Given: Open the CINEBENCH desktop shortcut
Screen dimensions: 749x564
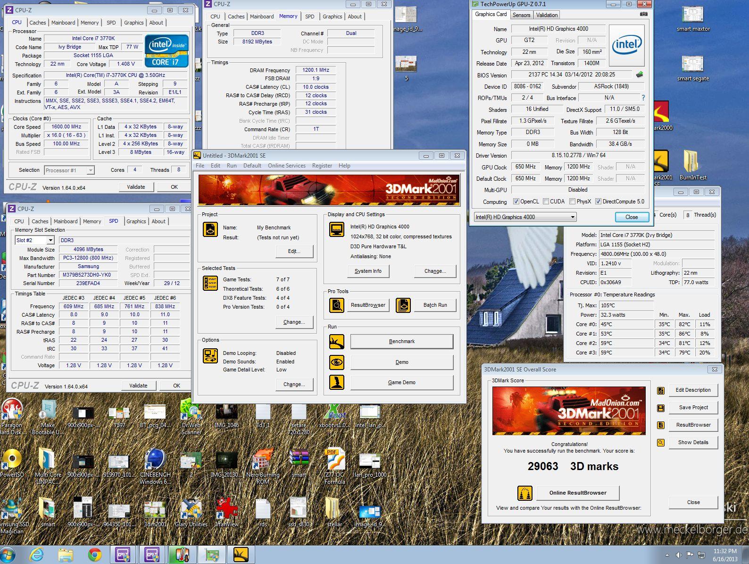Looking at the screenshot, I should tap(155, 466).
